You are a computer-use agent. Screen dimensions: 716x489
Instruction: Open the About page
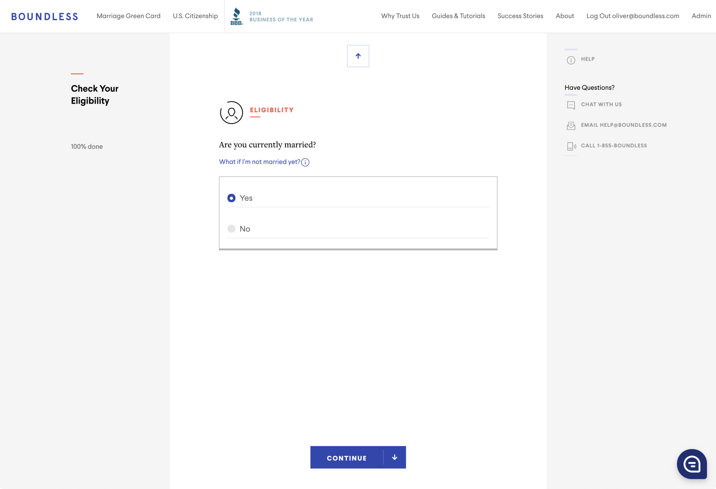pos(565,16)
